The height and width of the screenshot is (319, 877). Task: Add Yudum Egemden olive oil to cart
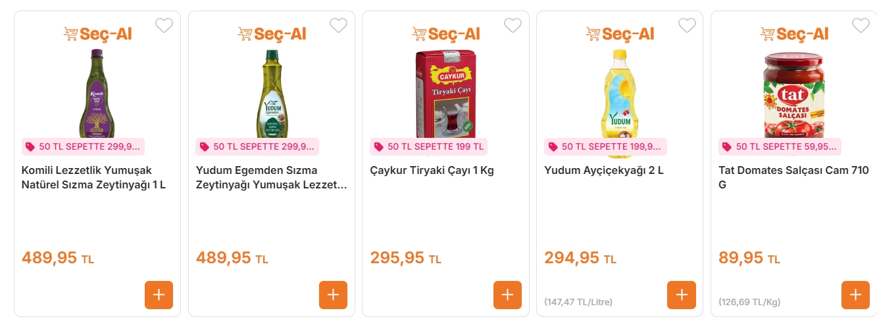click(x=333, y=295)
